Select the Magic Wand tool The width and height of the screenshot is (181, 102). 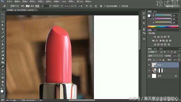point(3,25)
